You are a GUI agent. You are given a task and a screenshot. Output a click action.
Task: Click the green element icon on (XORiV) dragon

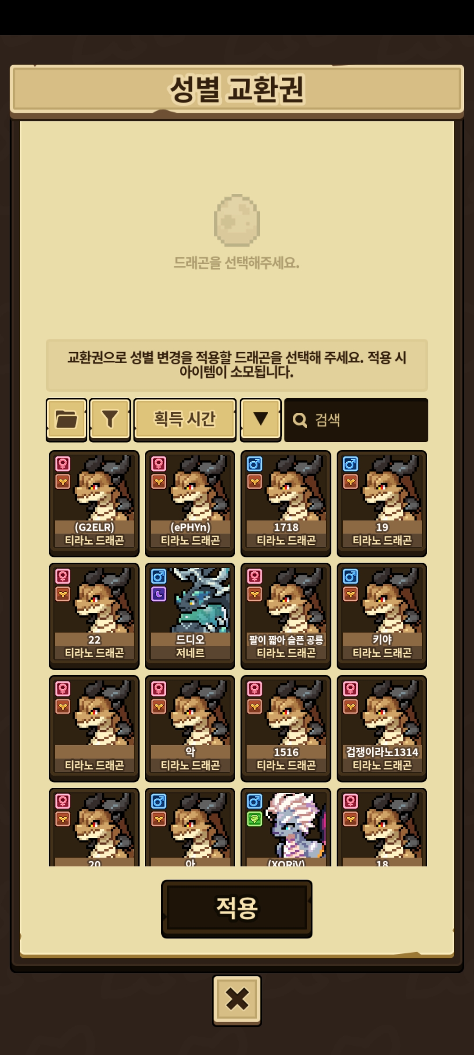(255, 819)
